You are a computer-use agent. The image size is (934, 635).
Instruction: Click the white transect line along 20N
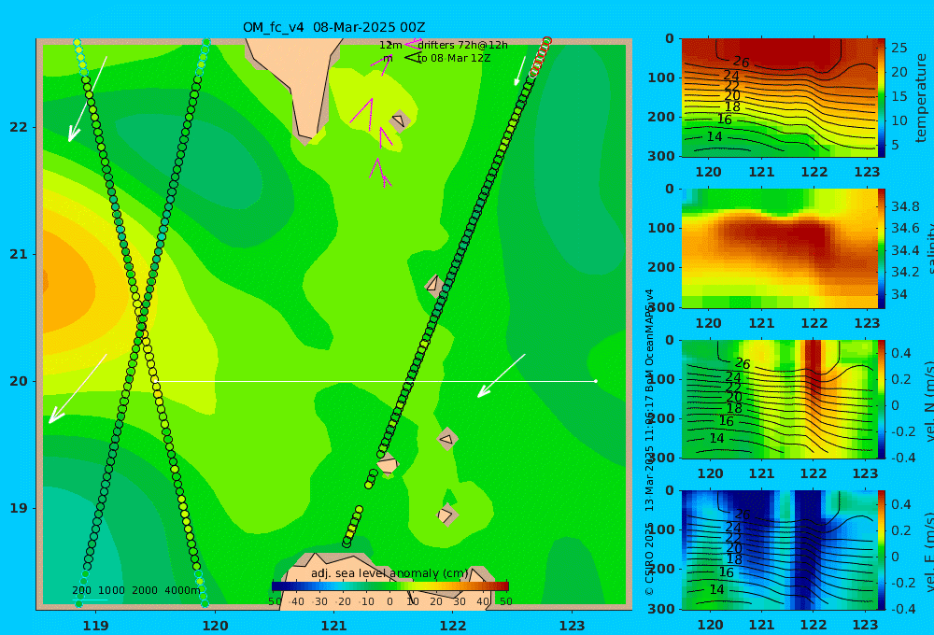click(x=375, y=381)
